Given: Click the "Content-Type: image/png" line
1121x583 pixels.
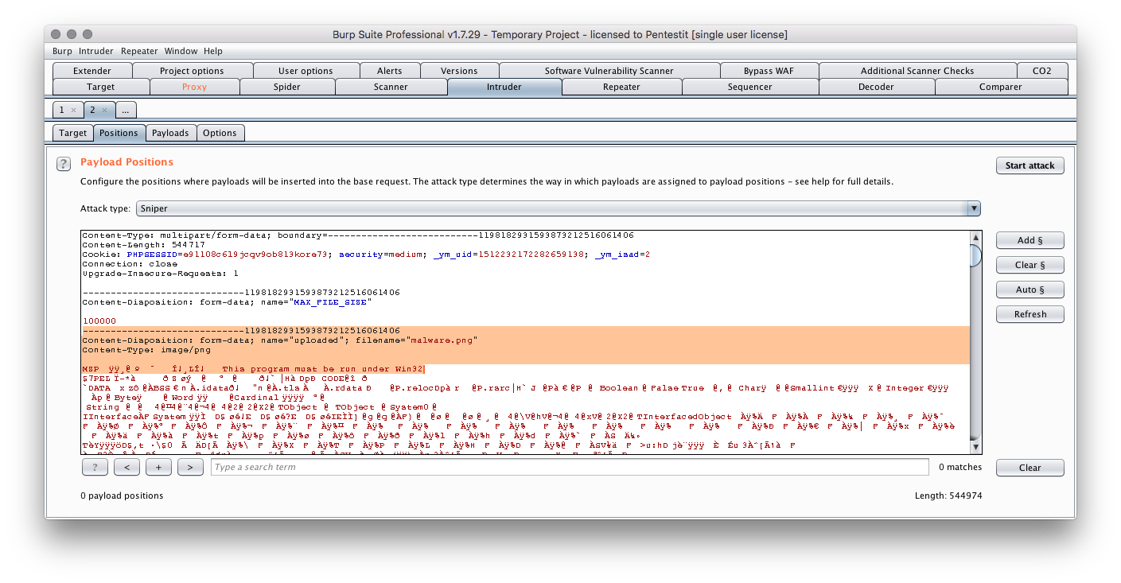Looking at the screenshot, I should click(146, 350).
